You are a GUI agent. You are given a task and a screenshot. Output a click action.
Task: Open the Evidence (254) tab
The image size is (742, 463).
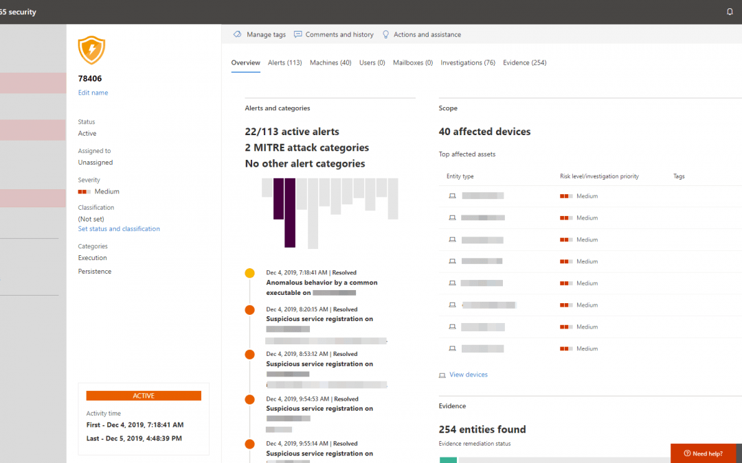pos(524,62)
